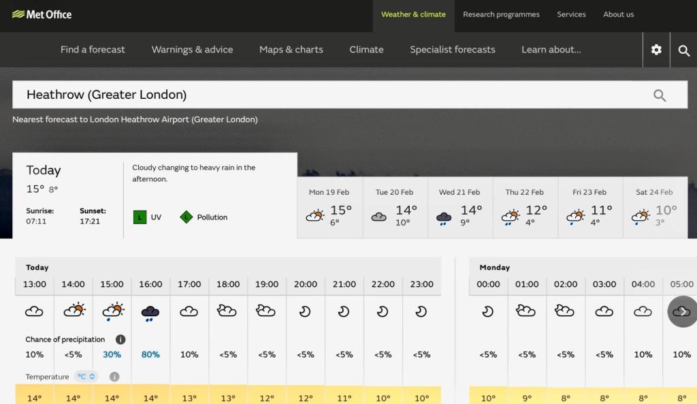Open the Chance of precipitation info icon
697x404 pixels.
tap(120, 339)
